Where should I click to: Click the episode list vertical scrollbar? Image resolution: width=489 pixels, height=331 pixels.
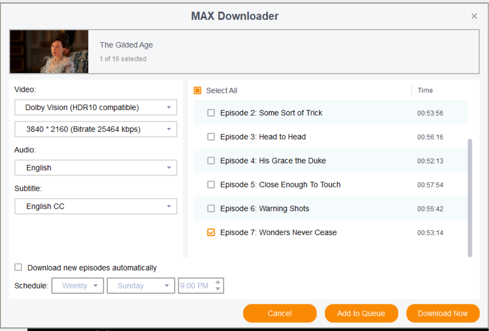(x=470, y=198)
